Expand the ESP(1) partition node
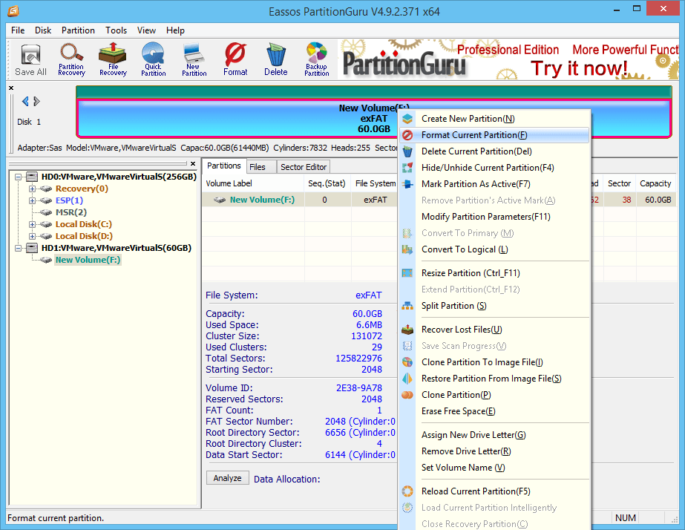685x530 pixels. coord(33,200)
